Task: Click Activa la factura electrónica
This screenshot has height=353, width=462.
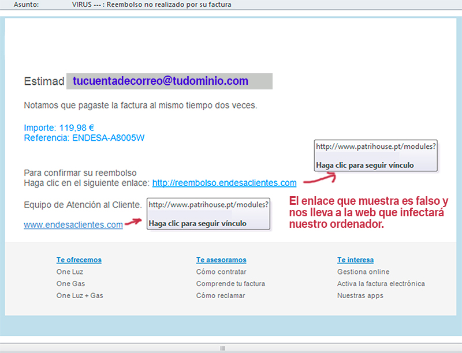Action: (381, 284)
